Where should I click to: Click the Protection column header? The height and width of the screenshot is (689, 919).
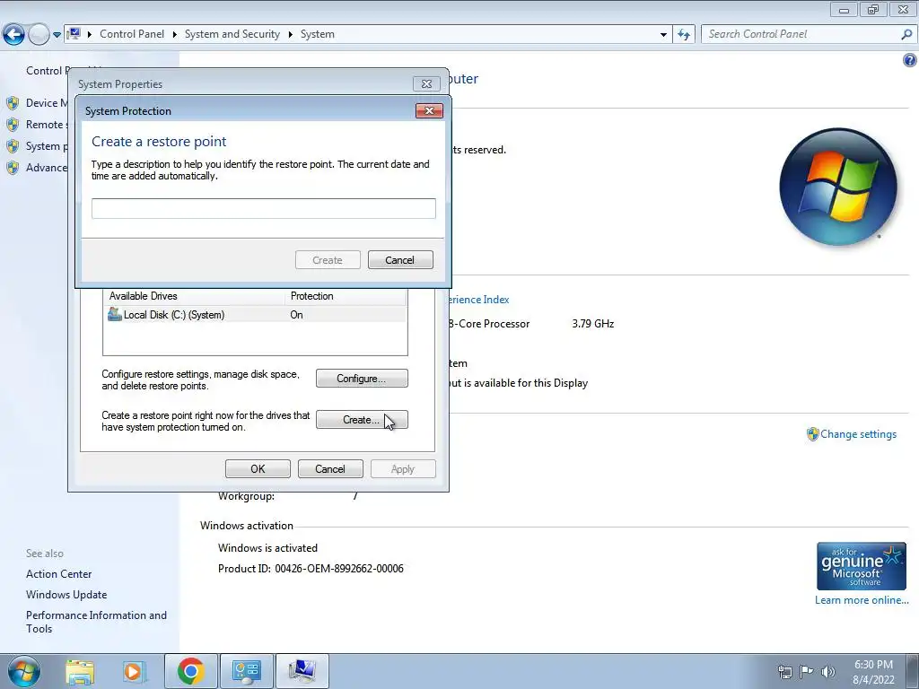coord(346,296)
